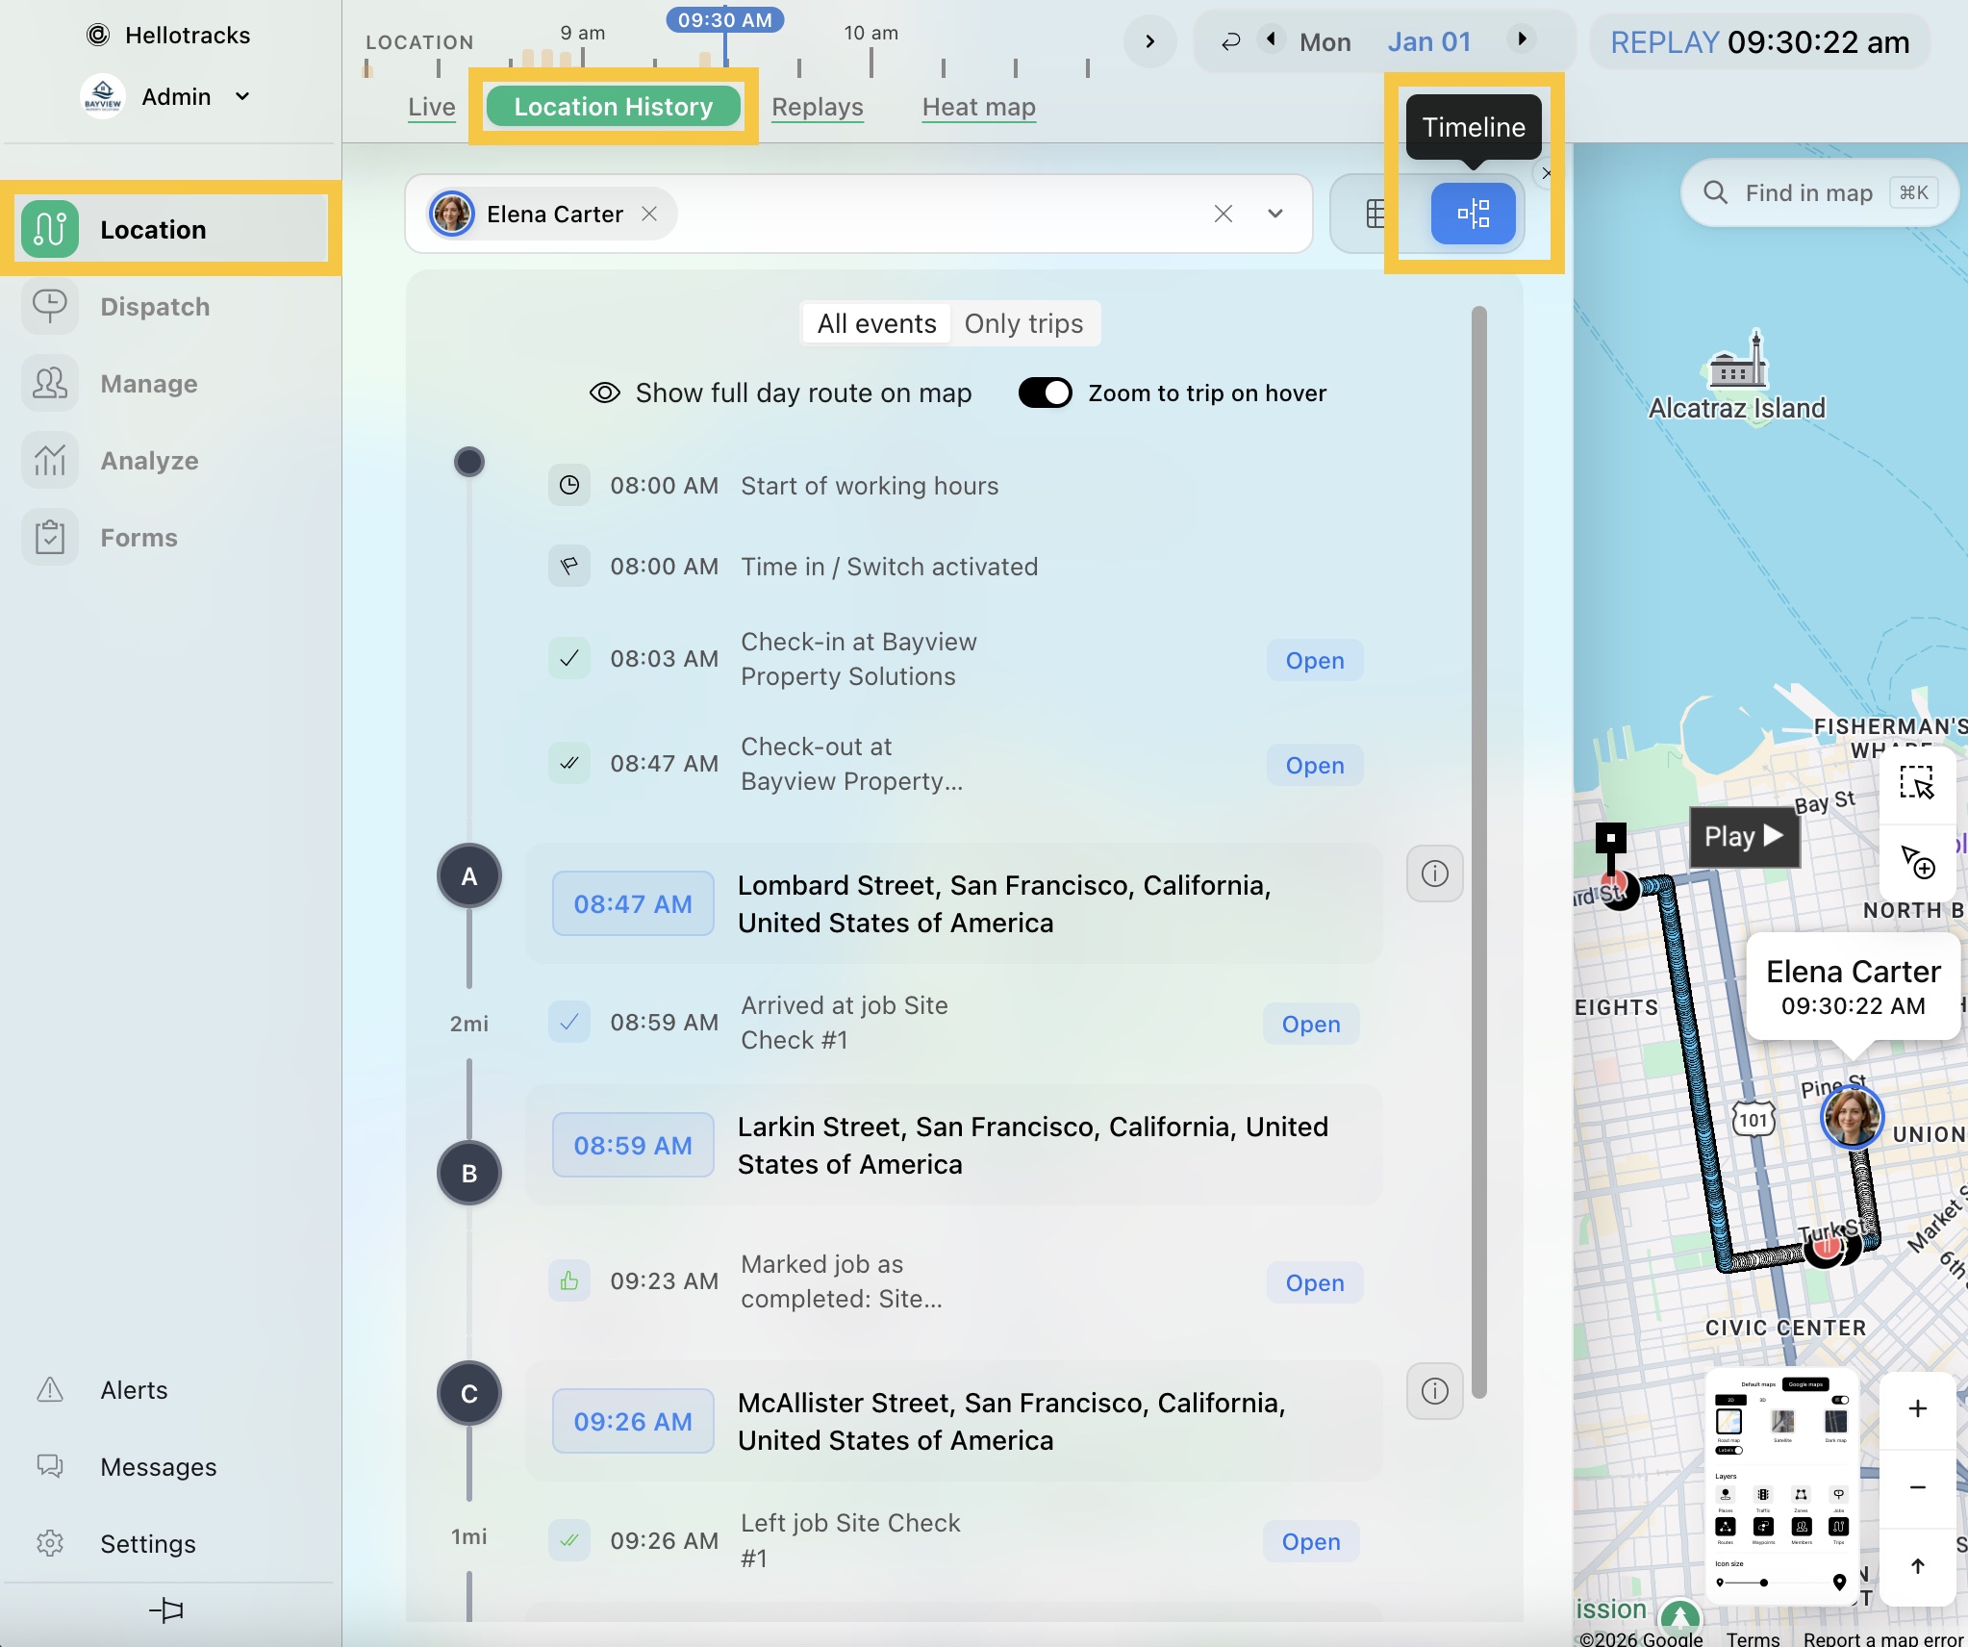The image size is (1968, 1647).
Task: Click stop A marker in timeline
Action: tap(469, 875)
